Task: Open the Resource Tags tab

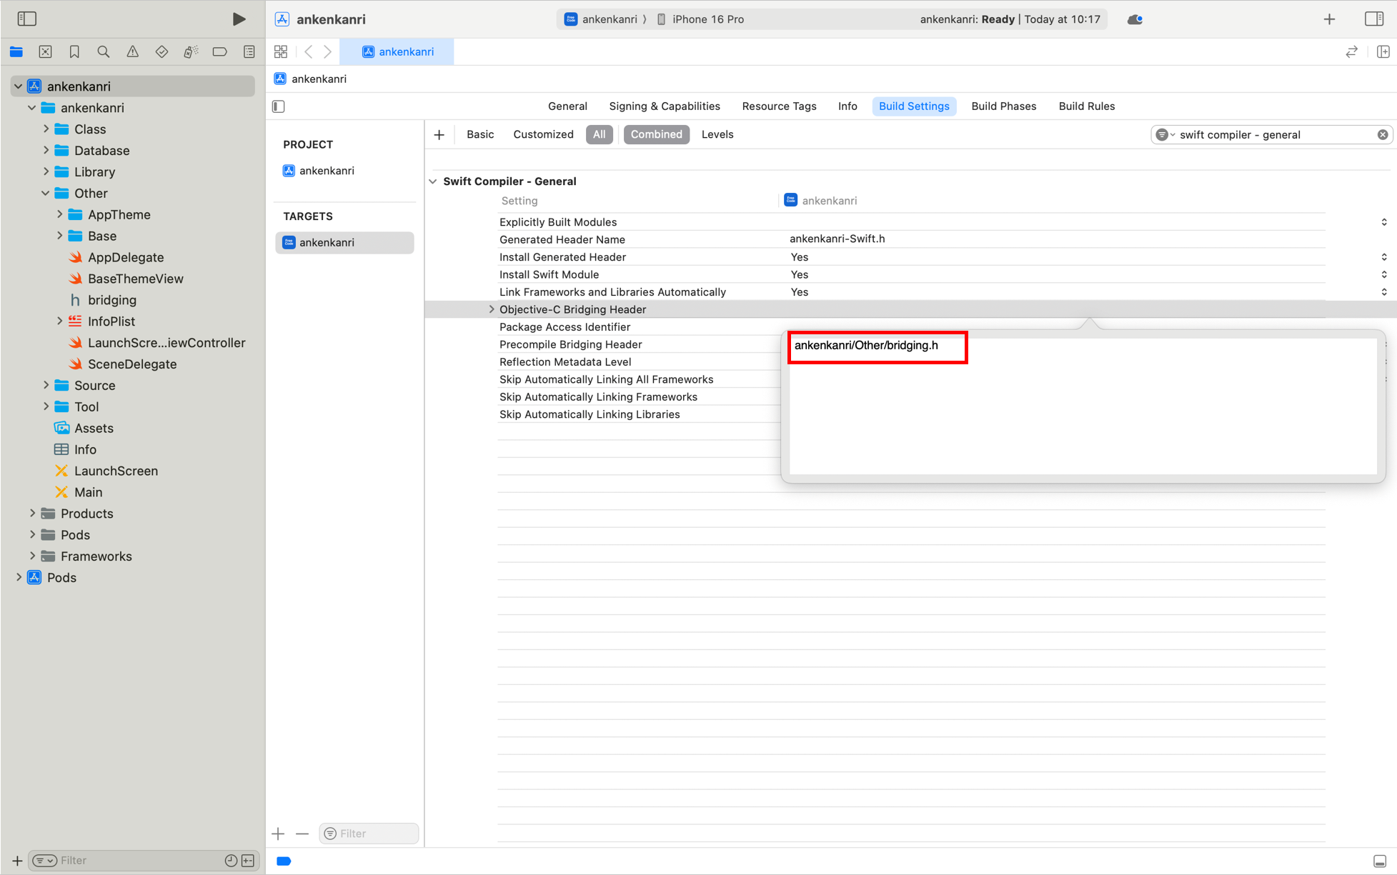Action: [x=779, y=106]
